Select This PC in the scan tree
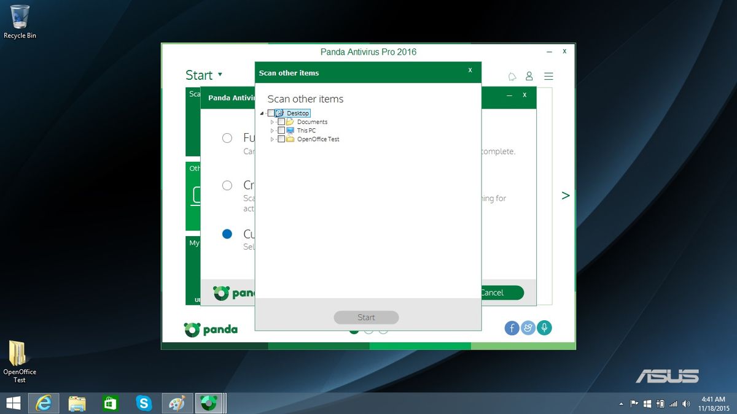 pos(306,131)
